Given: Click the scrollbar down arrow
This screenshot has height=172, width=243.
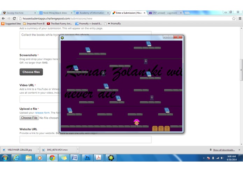Looking at the screenshot, I should (x=242, y=144).
